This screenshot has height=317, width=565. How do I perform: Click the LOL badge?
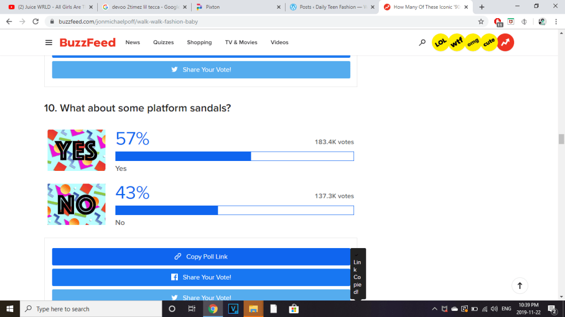coord(440,42)
